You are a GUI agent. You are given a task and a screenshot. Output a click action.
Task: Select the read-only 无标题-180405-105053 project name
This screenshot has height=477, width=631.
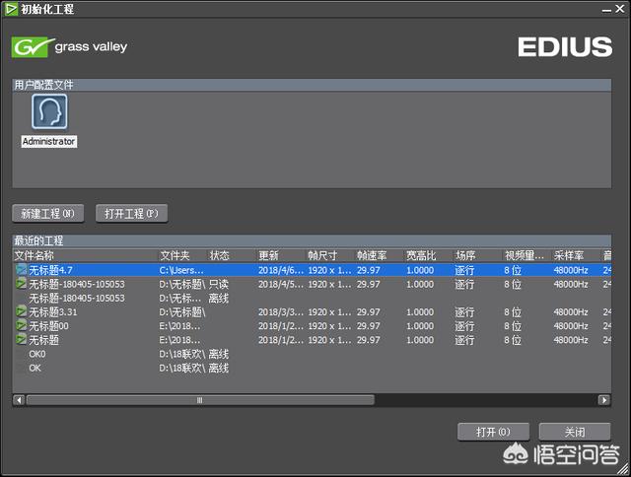coord(77,284)
